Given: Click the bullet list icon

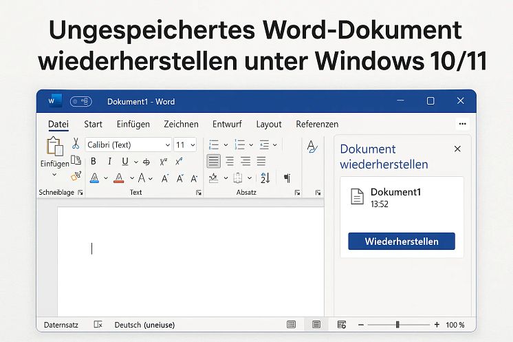Looking at the screenshot, I should click(x=214, y=145).
